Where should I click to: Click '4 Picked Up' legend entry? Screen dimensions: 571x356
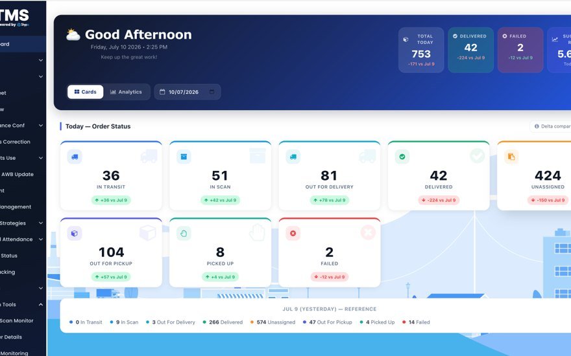[x=377, y=322]
